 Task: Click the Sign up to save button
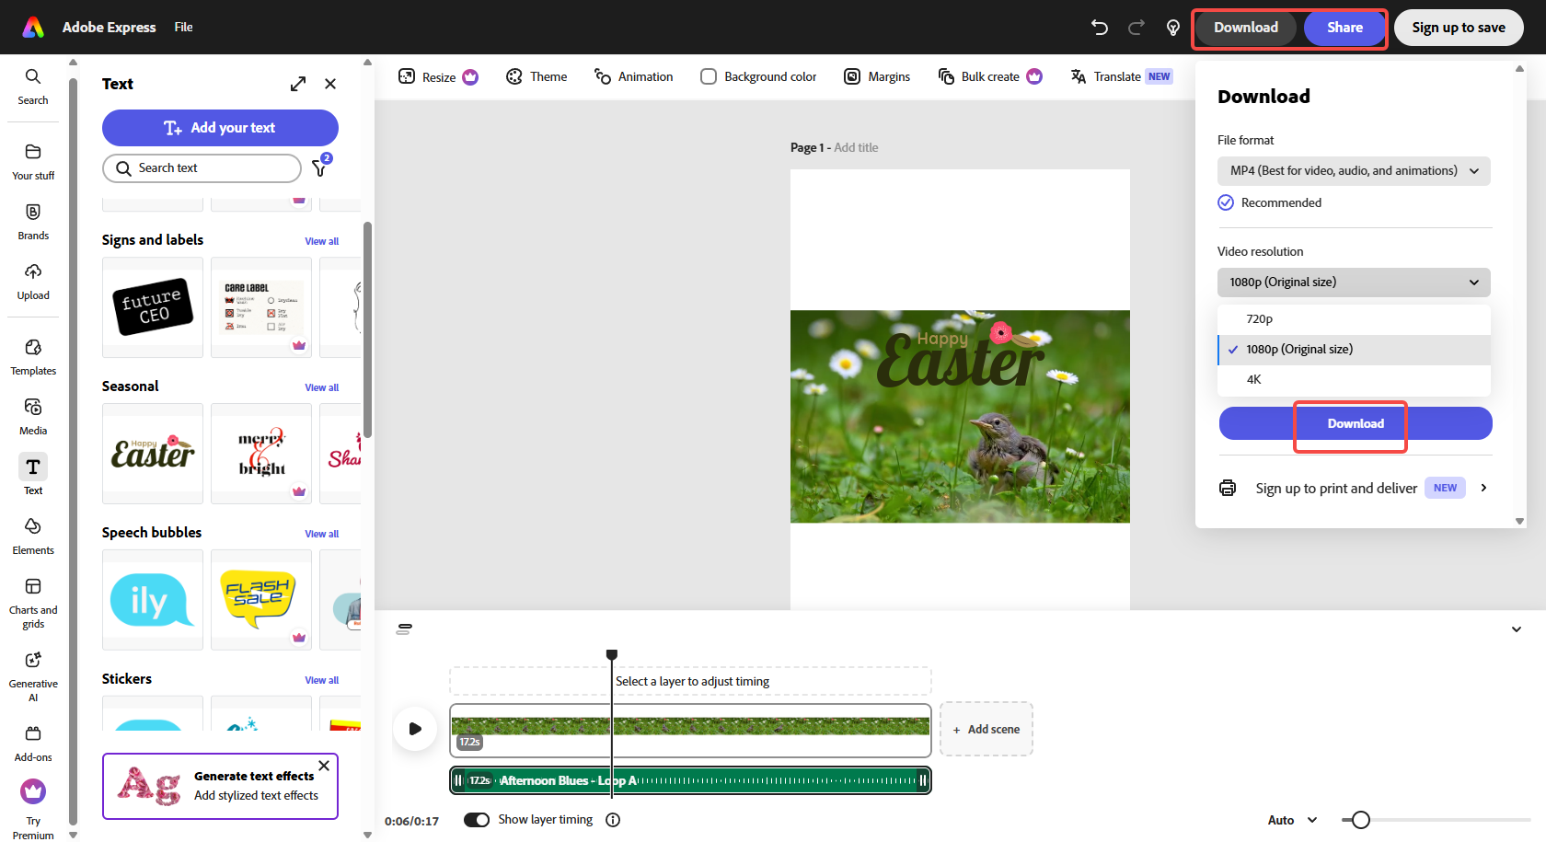point(1459,28)
